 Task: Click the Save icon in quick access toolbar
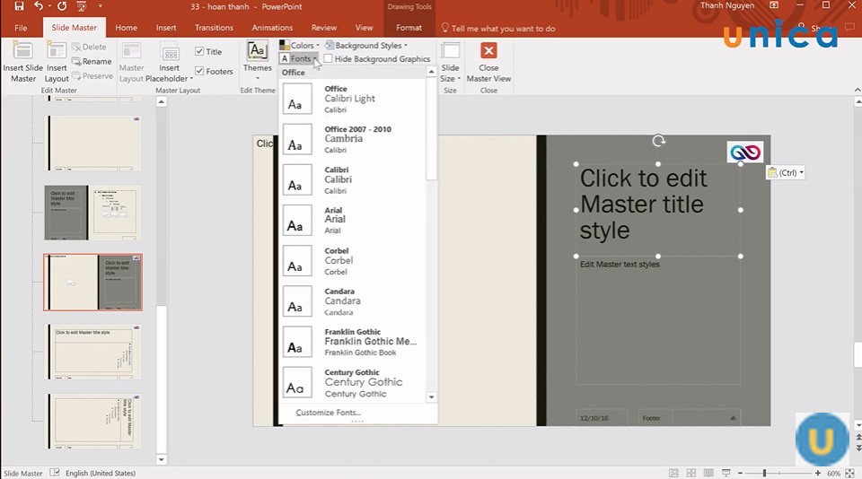point(19,7)
